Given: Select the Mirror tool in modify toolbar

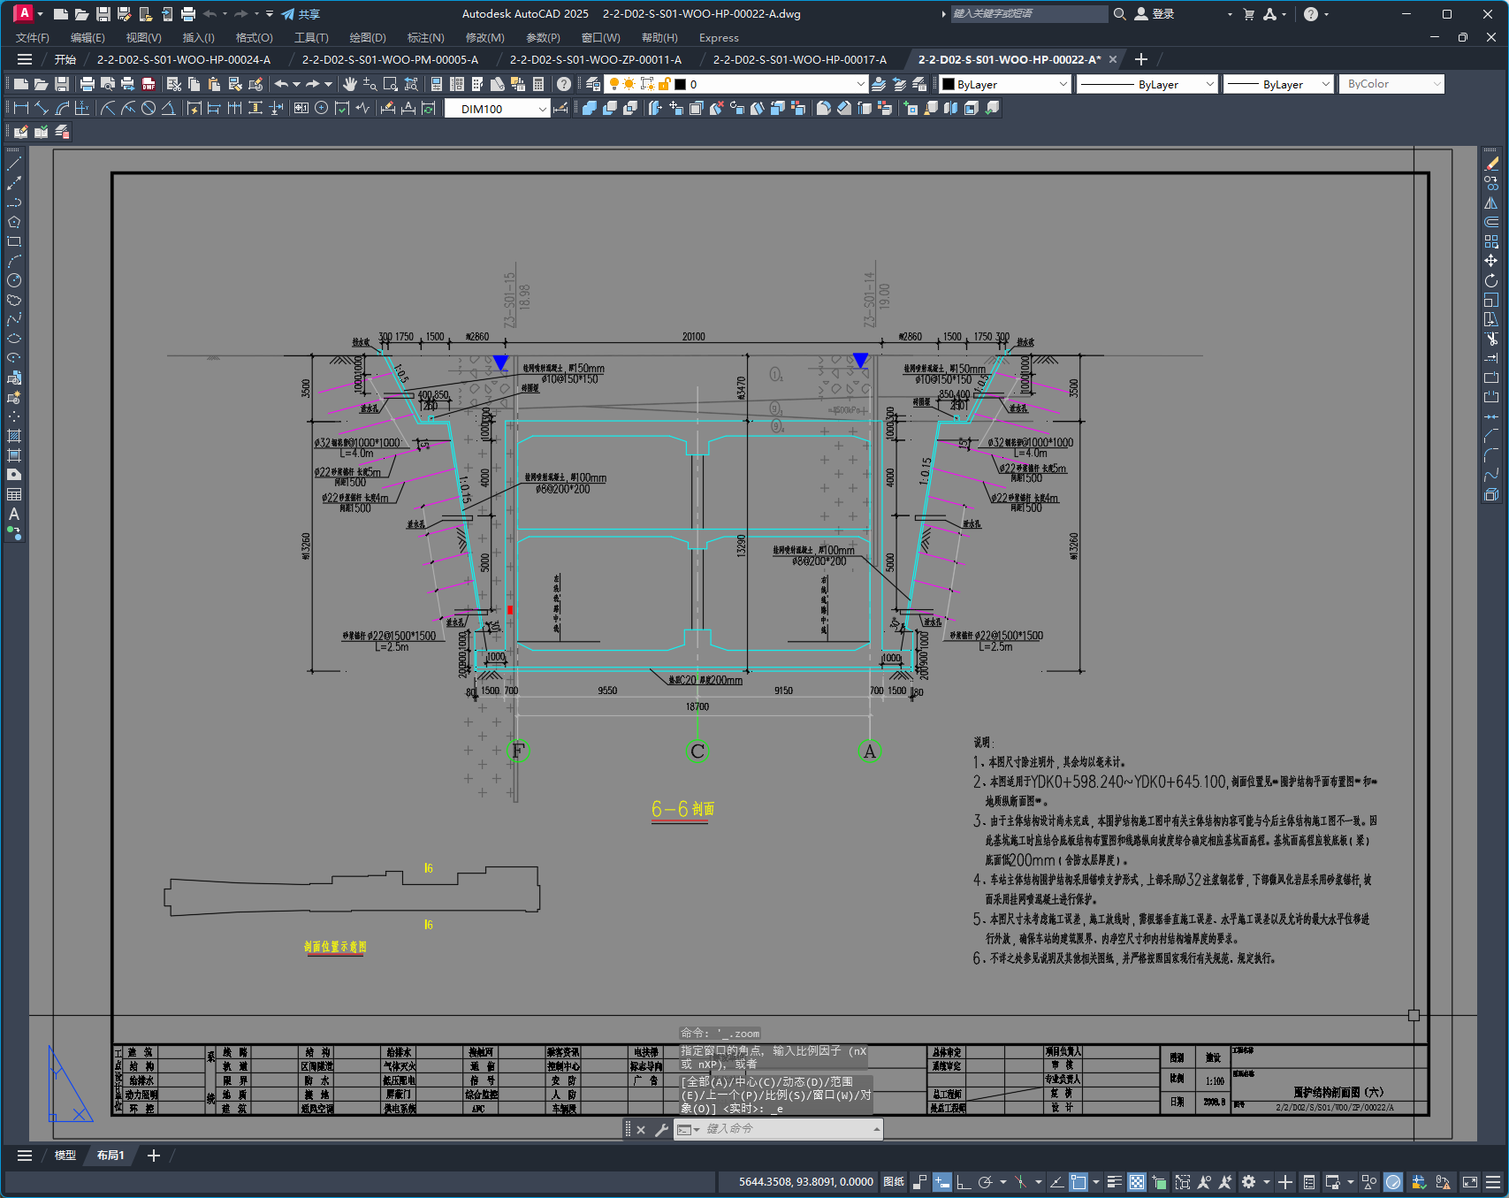Looking at the screenshot, I should [x=1491, y=202].
